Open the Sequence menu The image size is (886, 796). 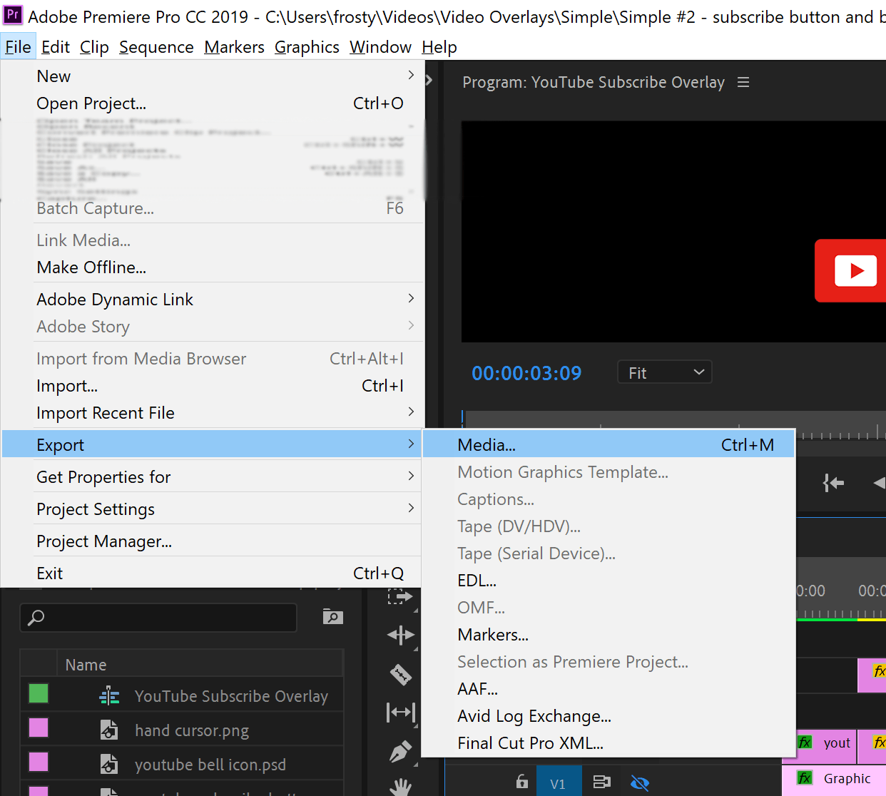click(156, 46)
